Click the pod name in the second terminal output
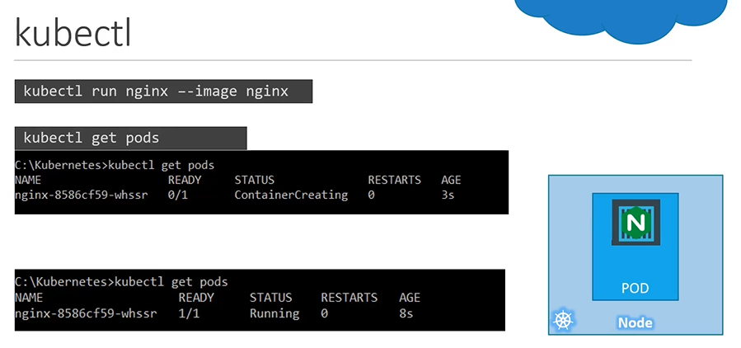The image size is (741, 348). (x=79, y=313)
